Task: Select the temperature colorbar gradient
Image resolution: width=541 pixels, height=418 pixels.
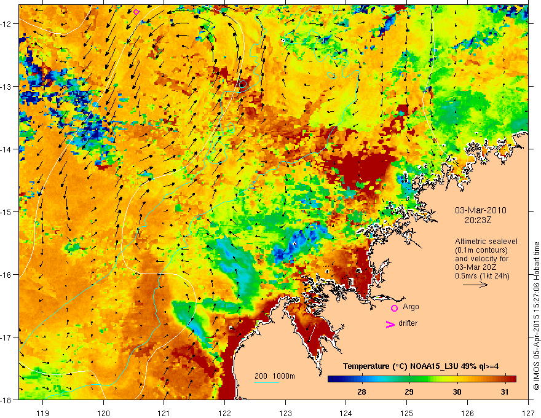Action: coord(422,379)
